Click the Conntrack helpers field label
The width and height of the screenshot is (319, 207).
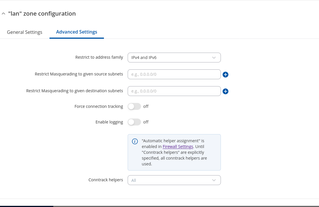pos(106,180)
